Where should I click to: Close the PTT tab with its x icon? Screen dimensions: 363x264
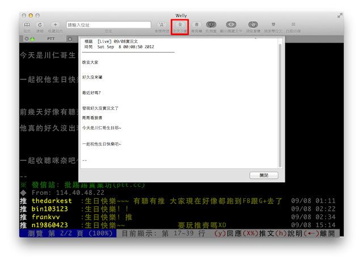click(27, 39)
